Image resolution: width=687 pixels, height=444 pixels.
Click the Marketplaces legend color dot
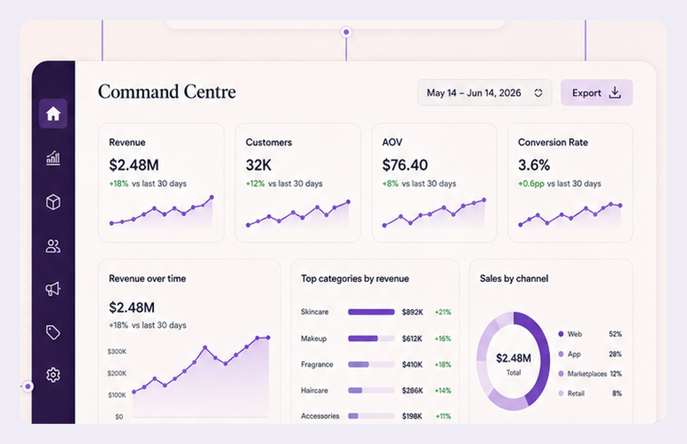point(561,374)
